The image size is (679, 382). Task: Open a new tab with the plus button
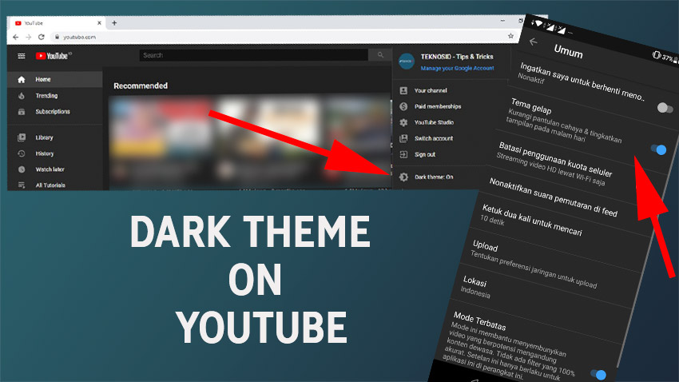coord(114,23)
